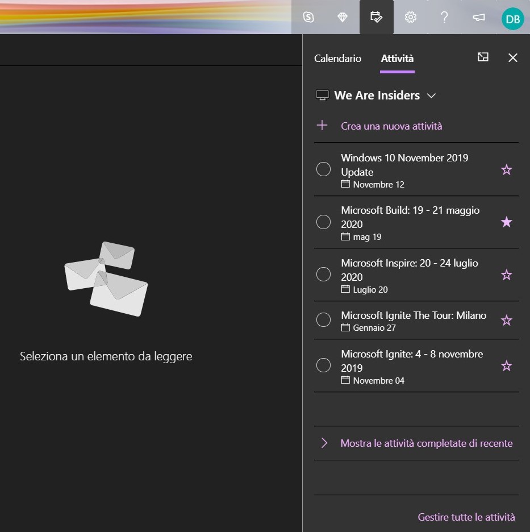Click the plus icon to add a task

pos(322,126)
